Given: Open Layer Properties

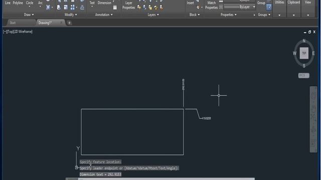Looking at the screenshot, I should pos(128,5).
